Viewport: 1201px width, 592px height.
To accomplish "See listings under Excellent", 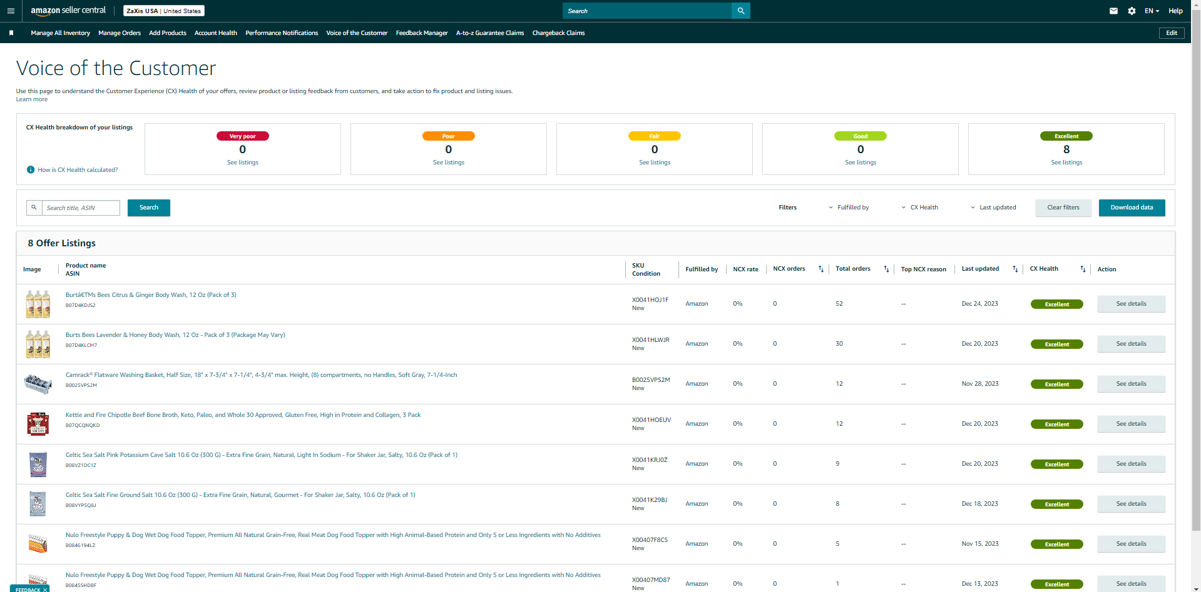I will tap(1066, 163).
